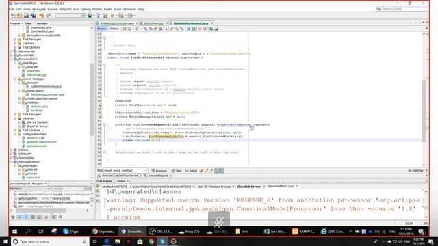
Task: Click the Debug Project toolbar icon
Action: 121,16
